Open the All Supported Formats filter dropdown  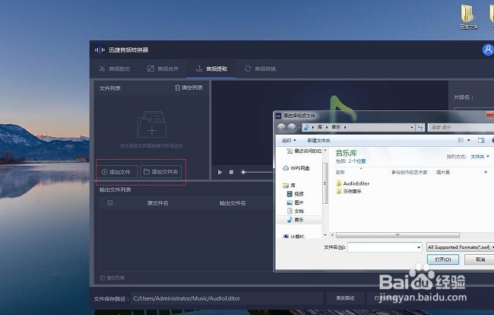tap(460, 247)
